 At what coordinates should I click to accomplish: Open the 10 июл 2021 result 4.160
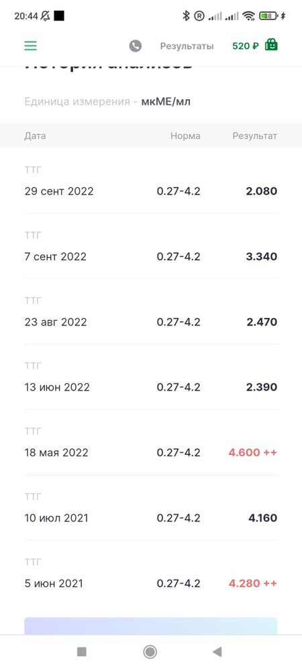(x=150, y=507)
